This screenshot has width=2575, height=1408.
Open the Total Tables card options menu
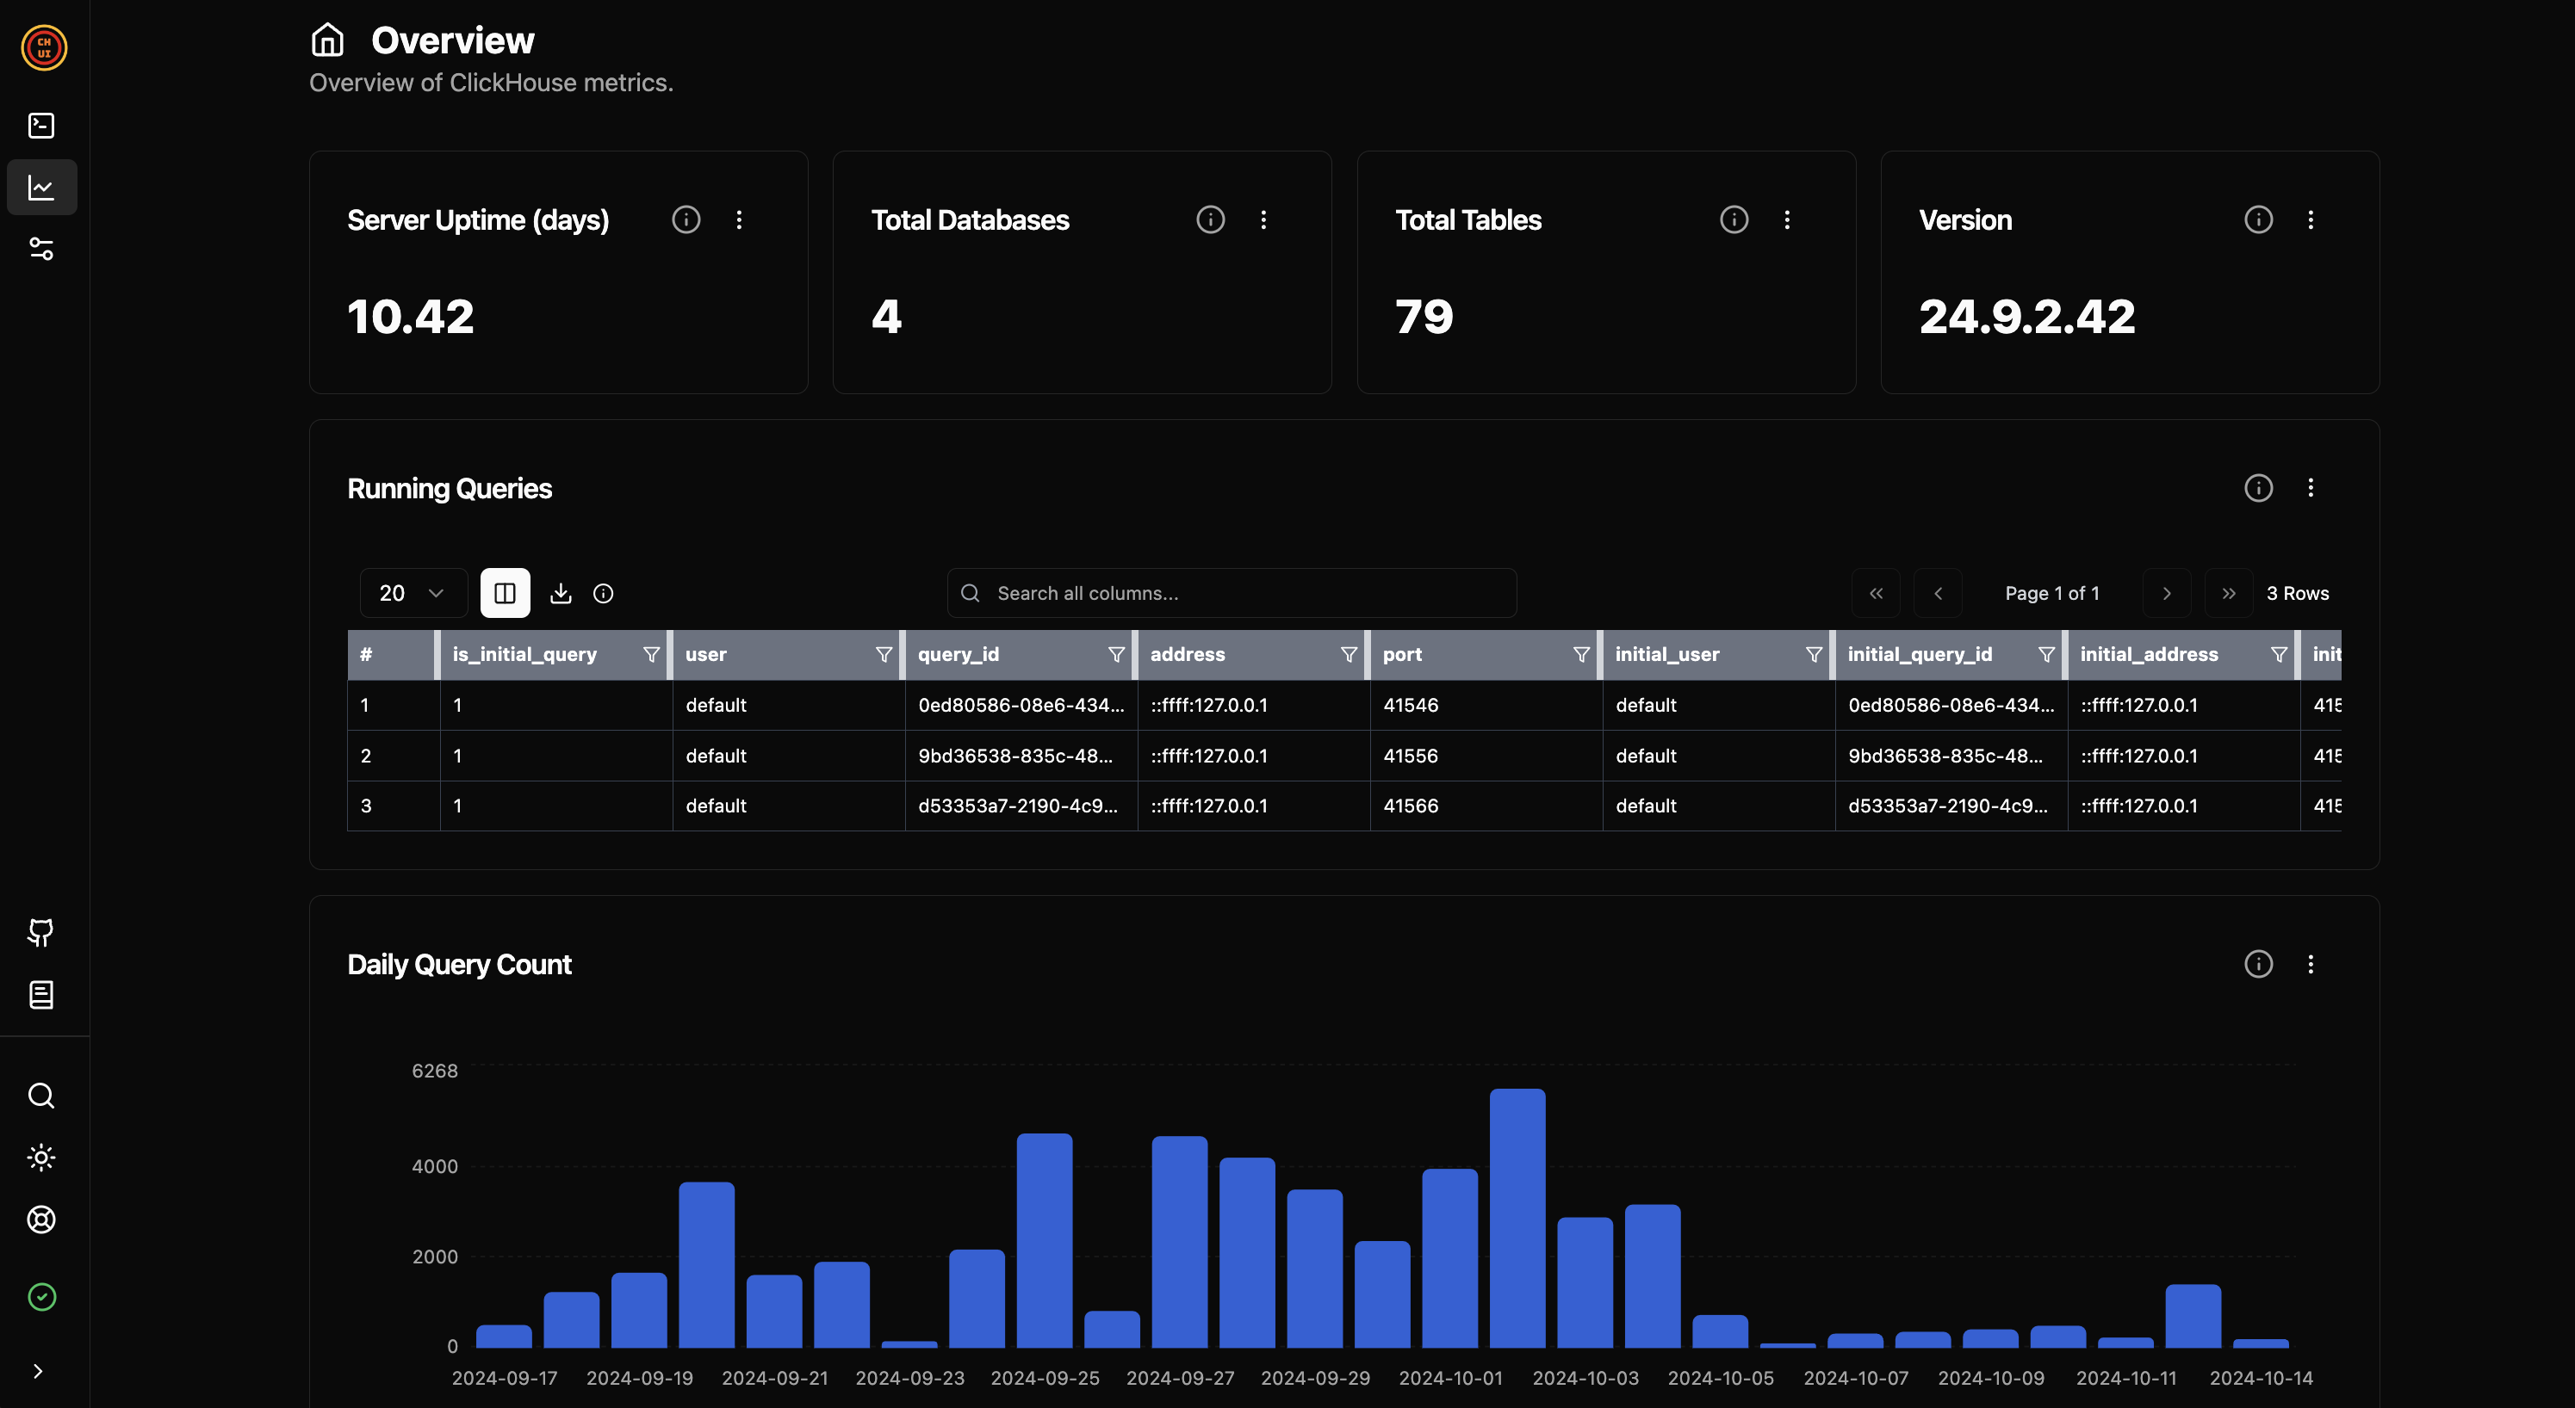pyautogui.click(x=1787, y=219)
